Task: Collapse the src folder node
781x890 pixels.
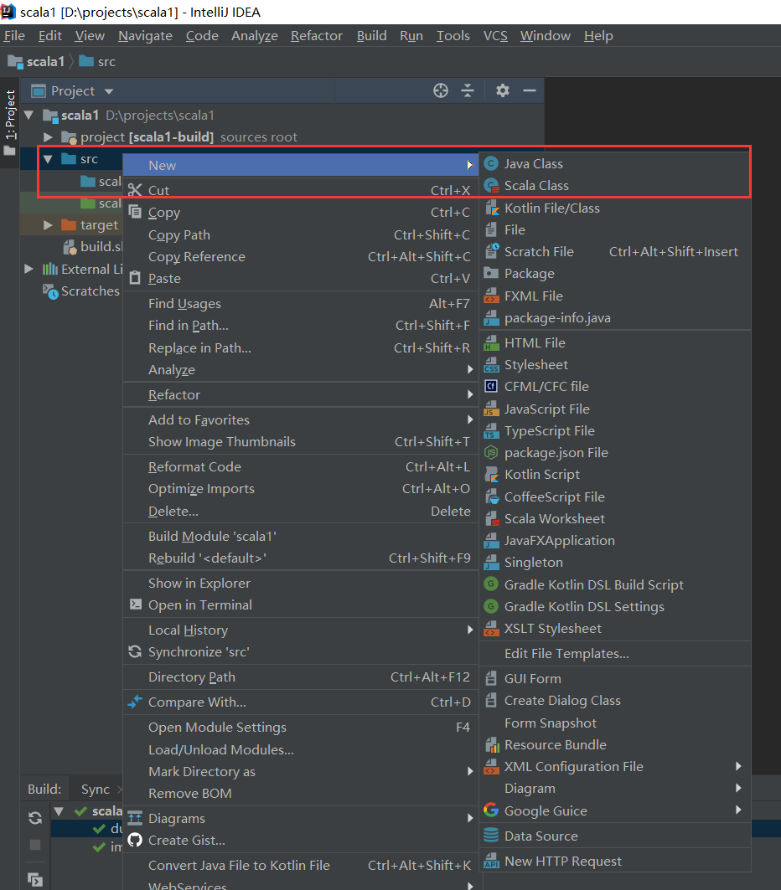Action: (x=49, y=159)
